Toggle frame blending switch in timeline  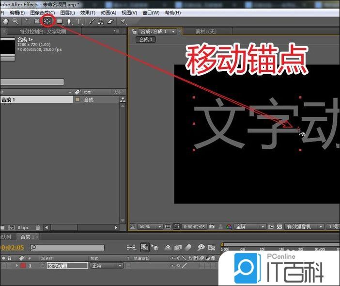[x=178, y=247]
